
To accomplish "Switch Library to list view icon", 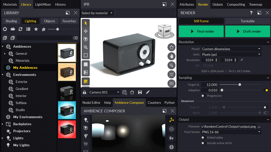I will click(28, 29).
